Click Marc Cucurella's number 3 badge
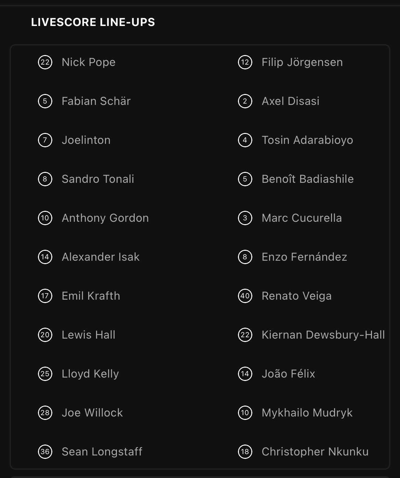The image size is (400, 478). click(245, 218)
